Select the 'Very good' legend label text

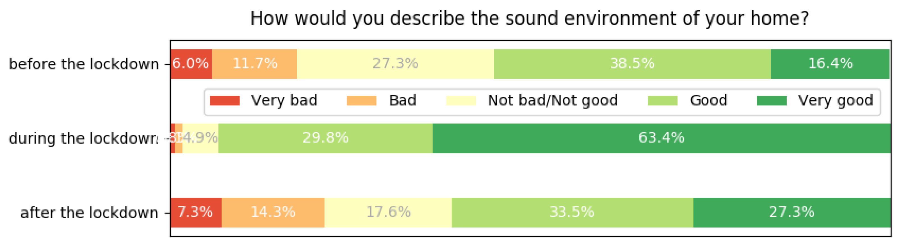[x=835, y=101]
